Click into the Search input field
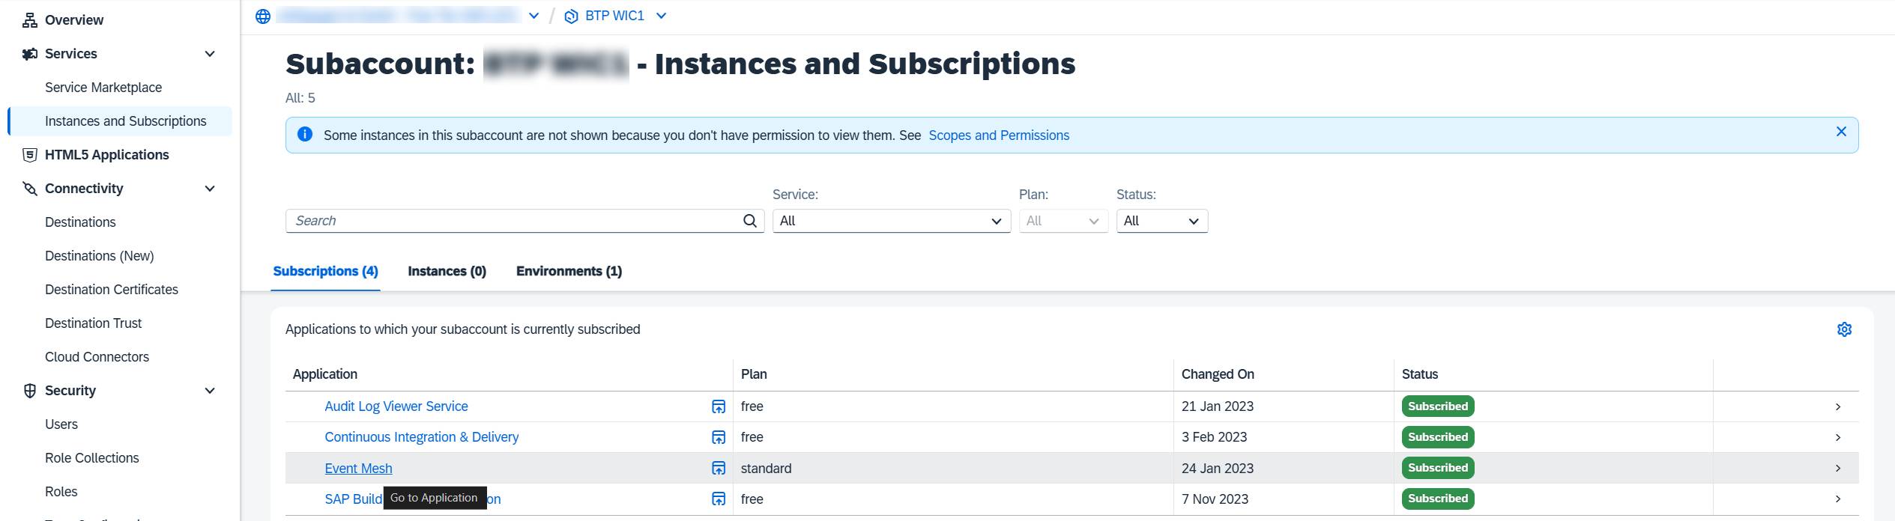Screen dimensions: 1895x521 (513, 221)
